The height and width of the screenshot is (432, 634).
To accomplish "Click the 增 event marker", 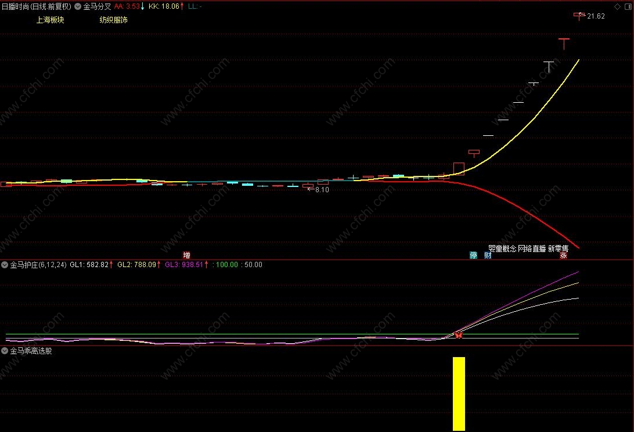I will [186, 255].
